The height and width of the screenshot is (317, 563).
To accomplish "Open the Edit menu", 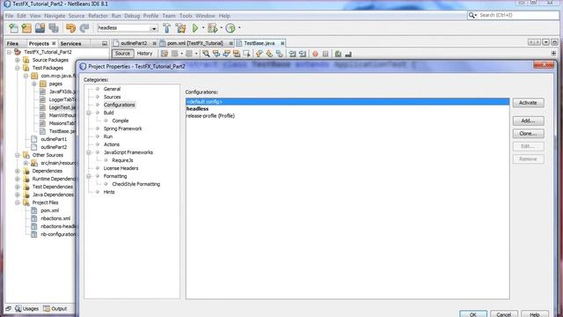I will [21, 16].
